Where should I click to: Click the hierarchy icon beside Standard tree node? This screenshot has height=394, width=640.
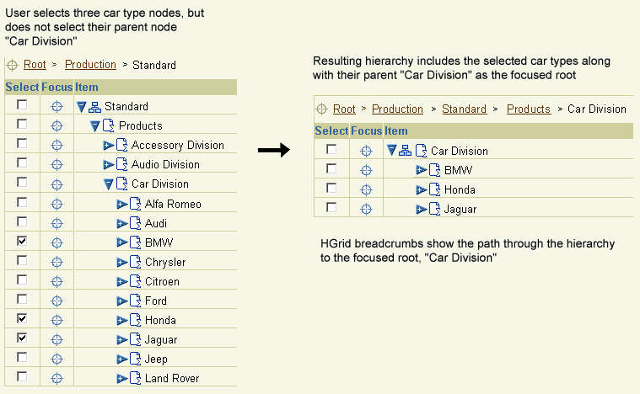coord(94,107)
